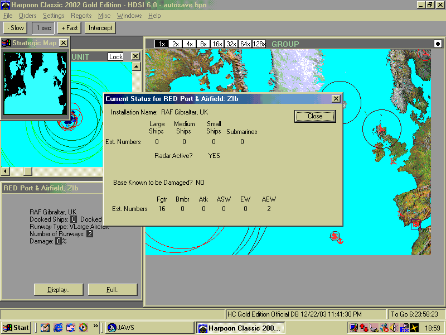The image size is (446, 335).
Task: Click the Windows Start button
Action: coord(16,328)
